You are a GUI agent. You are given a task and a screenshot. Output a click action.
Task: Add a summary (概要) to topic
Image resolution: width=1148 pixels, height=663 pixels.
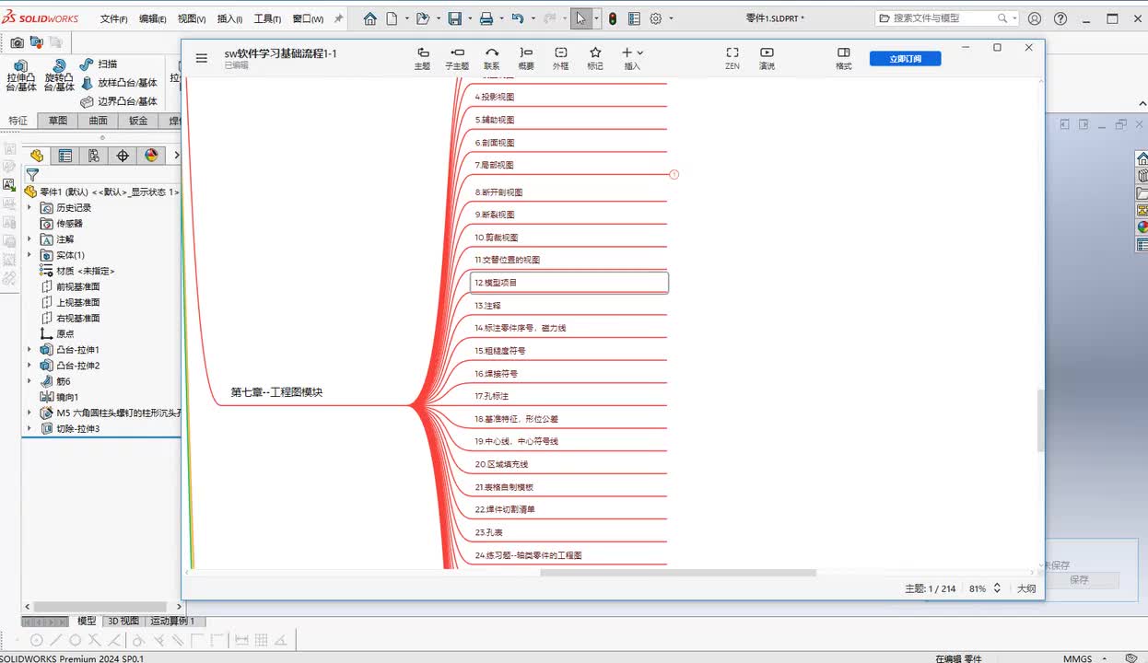coord(526,58)
